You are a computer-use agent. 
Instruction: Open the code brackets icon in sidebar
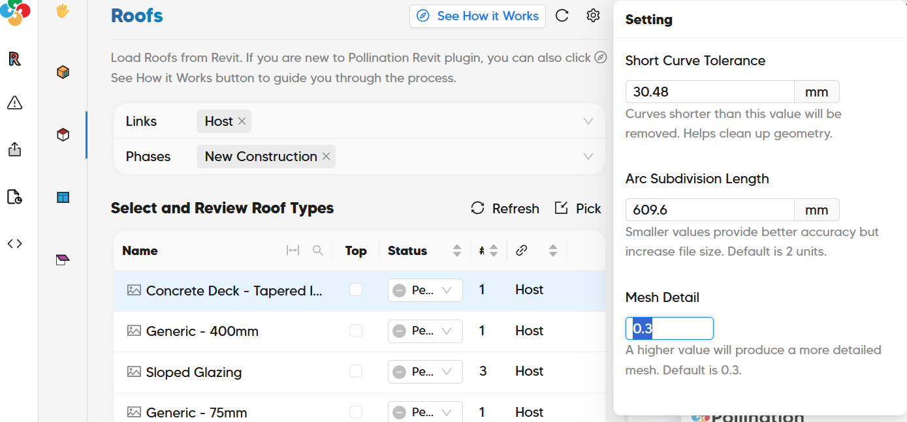[x=14, y=243]
